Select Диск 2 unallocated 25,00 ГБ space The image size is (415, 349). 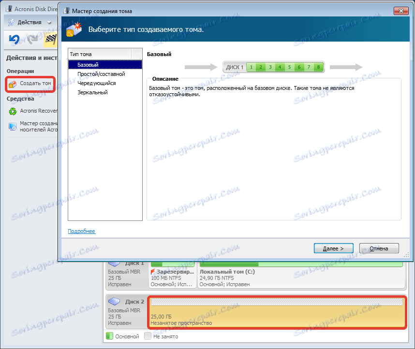tap(277, 312)
